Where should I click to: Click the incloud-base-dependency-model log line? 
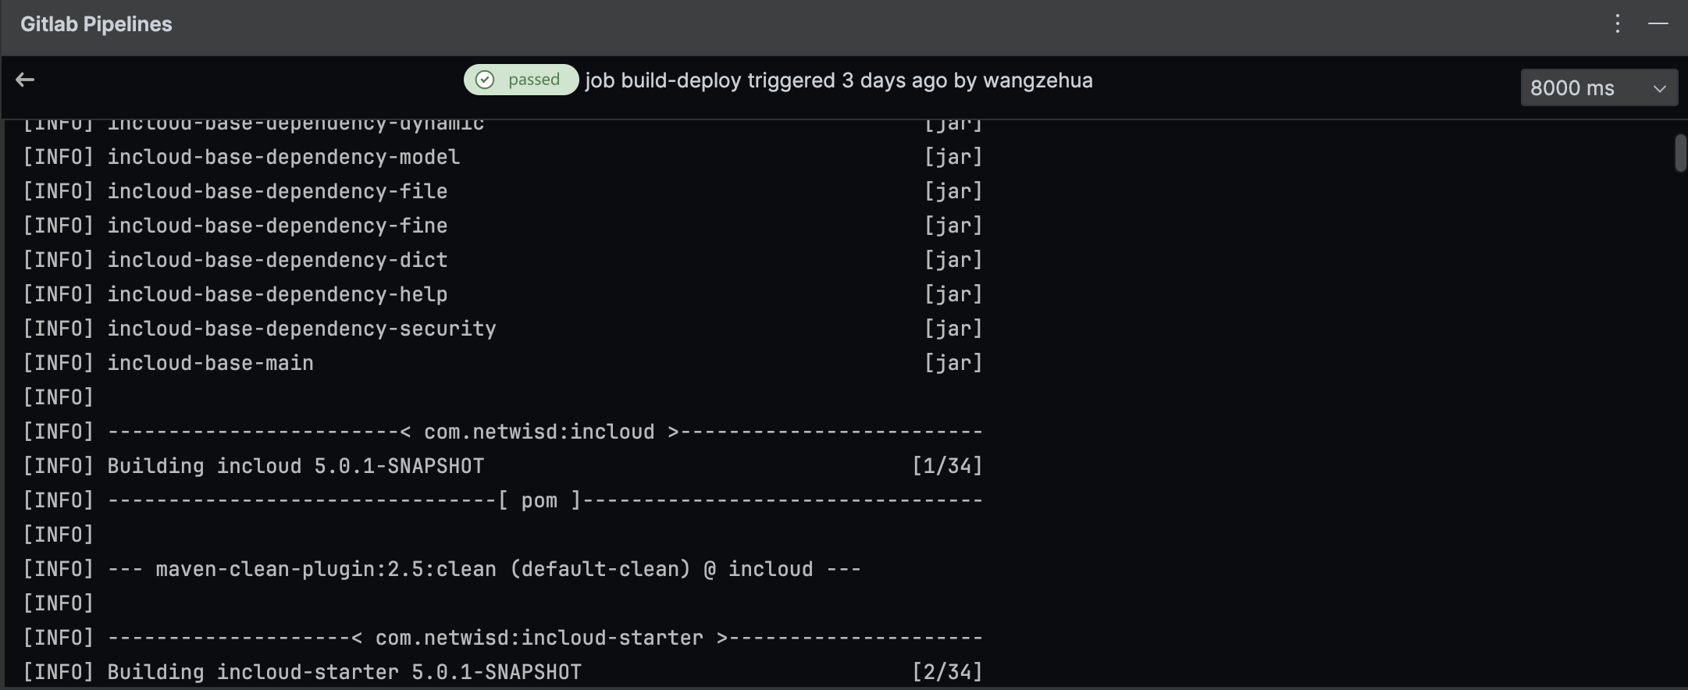tap(283, 157)
